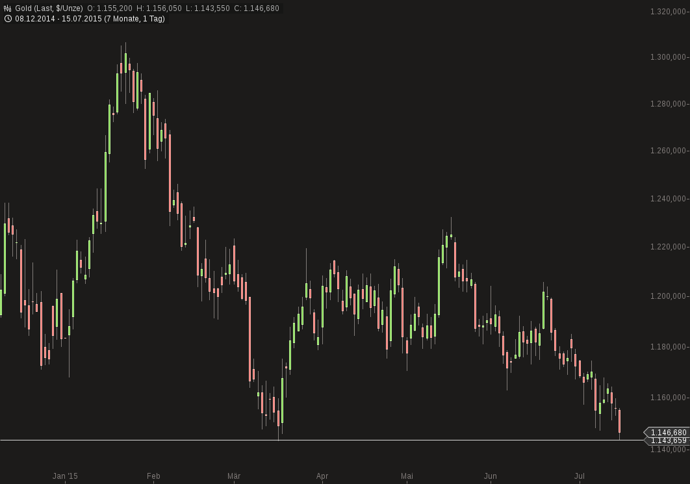Click the H: 1.156,050 high value
The width and height of the screenshot is (690, 484).
click(159, 8)
